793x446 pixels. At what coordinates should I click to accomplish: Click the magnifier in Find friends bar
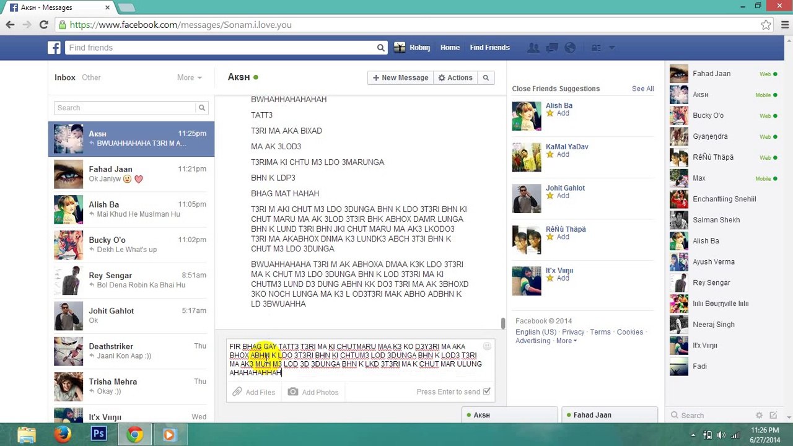[381, 48]
